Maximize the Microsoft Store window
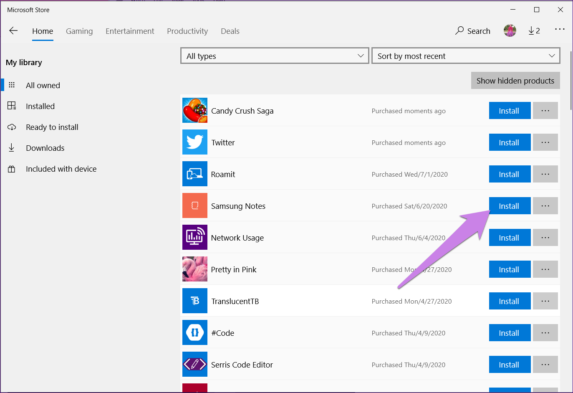Viewport: 573px width, 393px height. (537, 10)
